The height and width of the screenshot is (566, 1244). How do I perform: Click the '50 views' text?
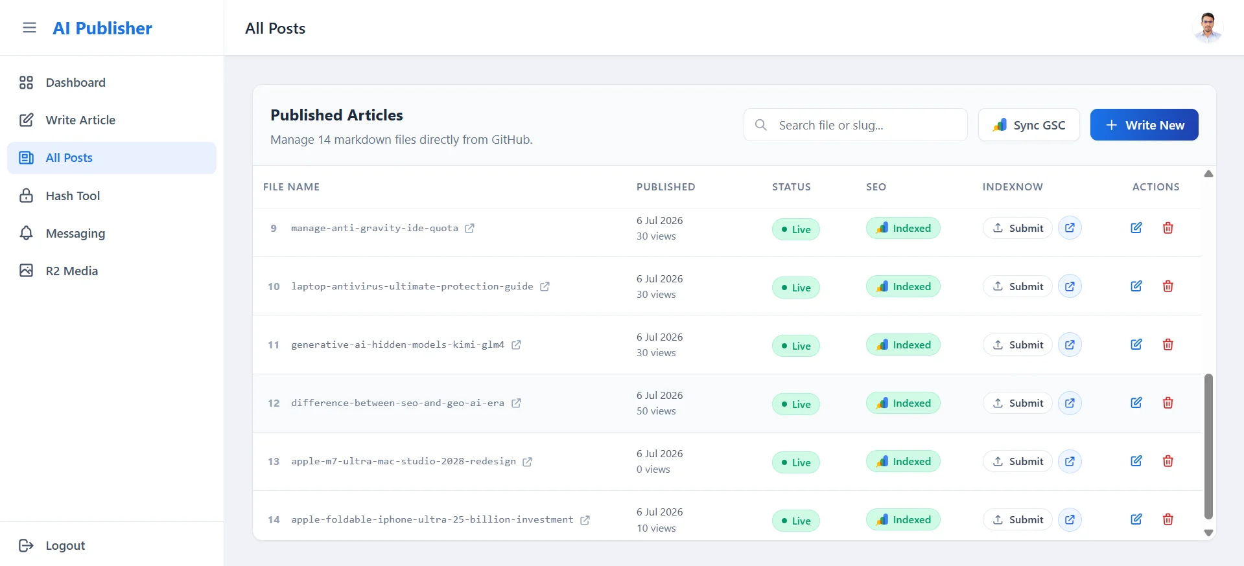(x=656, y=411)
